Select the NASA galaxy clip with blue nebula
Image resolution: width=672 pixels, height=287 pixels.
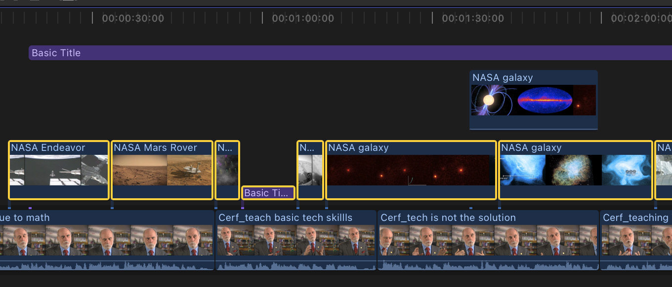point(576,170)
